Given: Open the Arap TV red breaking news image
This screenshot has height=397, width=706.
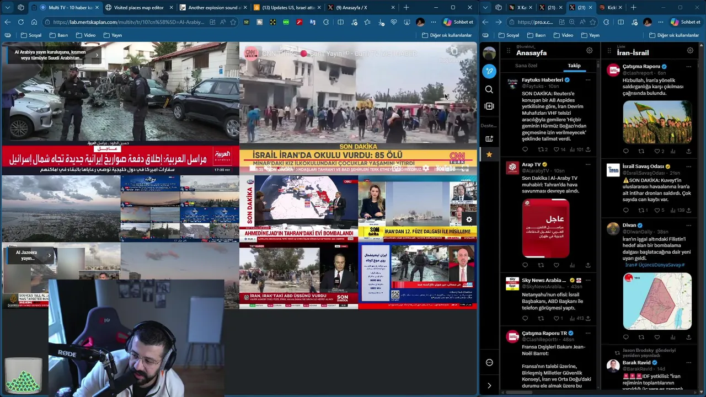Looking at the screenshot, I should point(545,228).
